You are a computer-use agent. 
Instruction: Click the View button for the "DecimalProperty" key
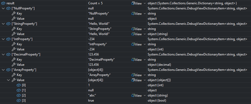pyautogui.click(x=137, y=60)
